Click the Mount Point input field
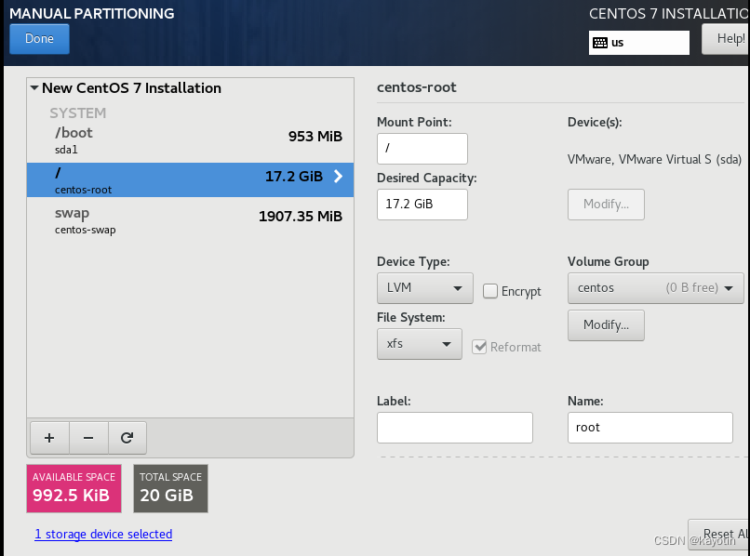 tap(422, 148)
